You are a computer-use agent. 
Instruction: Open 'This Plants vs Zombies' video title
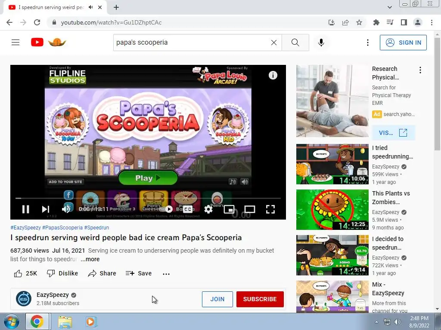tap(391, 198)
